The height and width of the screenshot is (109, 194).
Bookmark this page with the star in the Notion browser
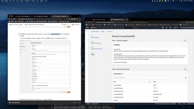[x=67, y=19]
